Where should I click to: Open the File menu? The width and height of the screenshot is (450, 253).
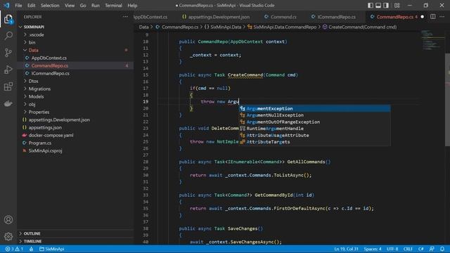point(18,6)
